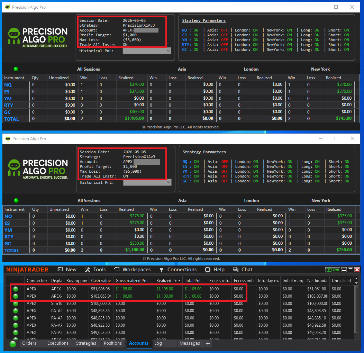Select the $1,100.00 total realized value in the lower Precision window
The width and height of the screenshot is (364, 353).
pos(135,250)
